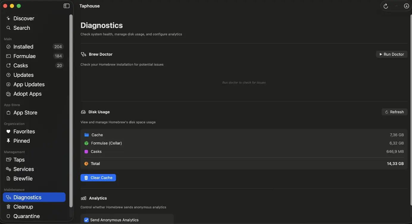Viewport: 412px width, 224px height.
Task: Open the Discover section
Action: 34,18
